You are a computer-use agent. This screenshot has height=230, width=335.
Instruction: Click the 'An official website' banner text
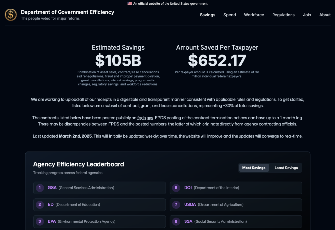point(170,3)
